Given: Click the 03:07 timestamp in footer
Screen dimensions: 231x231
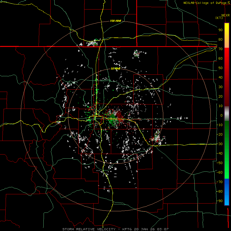Looking at the screenshot, I should [163, 229].
